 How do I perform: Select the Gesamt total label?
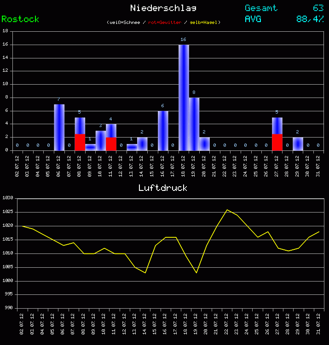coord(261,8)
